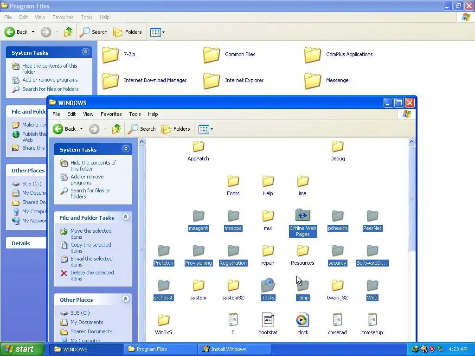Viewport: 475px width, 356px height.
Task: Open 7-Zip folder in Program Files window
Action: [x=118, y=55]
